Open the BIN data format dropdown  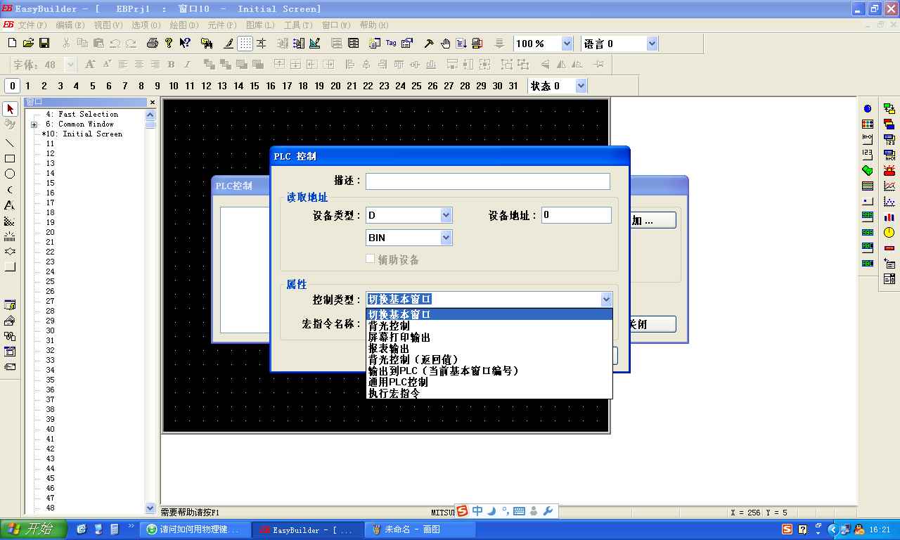pyautogui.click(x=446, y=238)
